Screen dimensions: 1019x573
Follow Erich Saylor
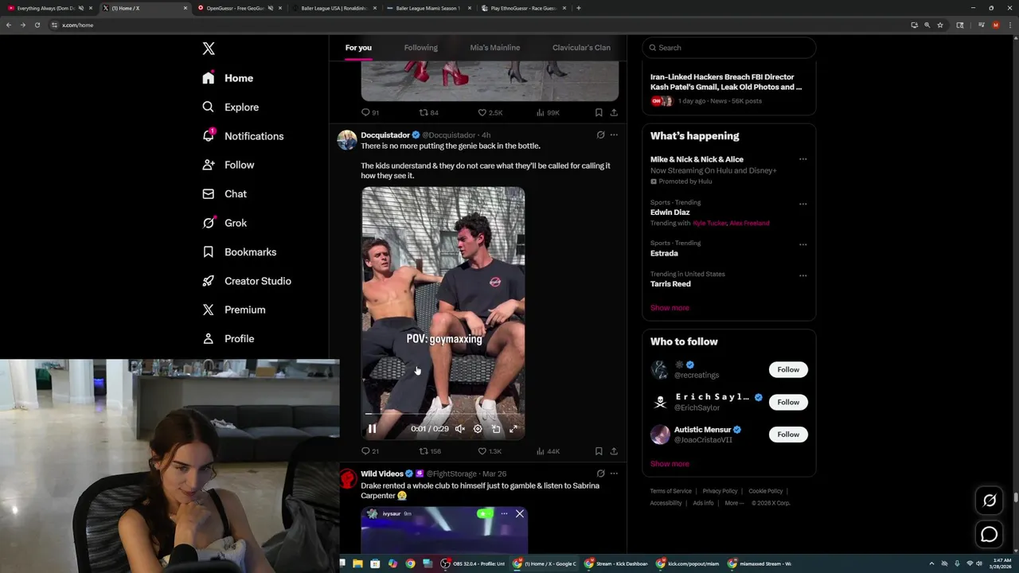788,402
